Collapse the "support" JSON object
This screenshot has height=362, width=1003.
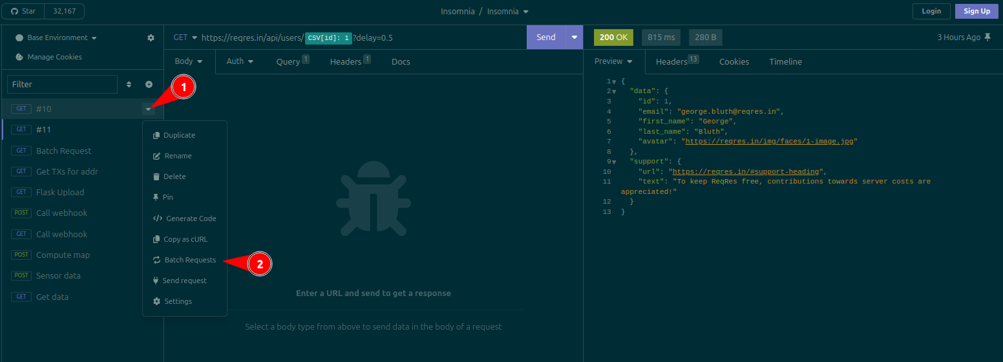pyautogui.click(x=614, y=162)
